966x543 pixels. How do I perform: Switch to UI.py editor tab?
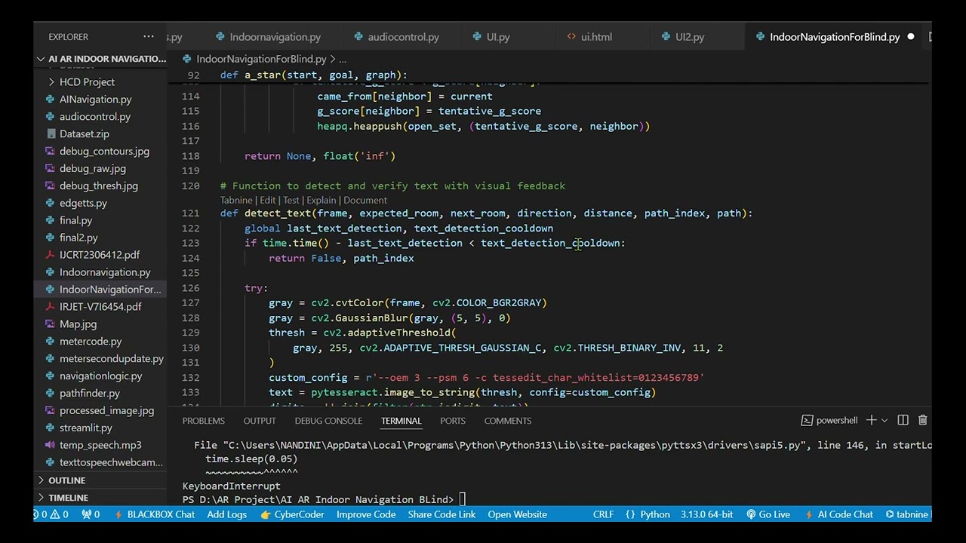[498, 36]
